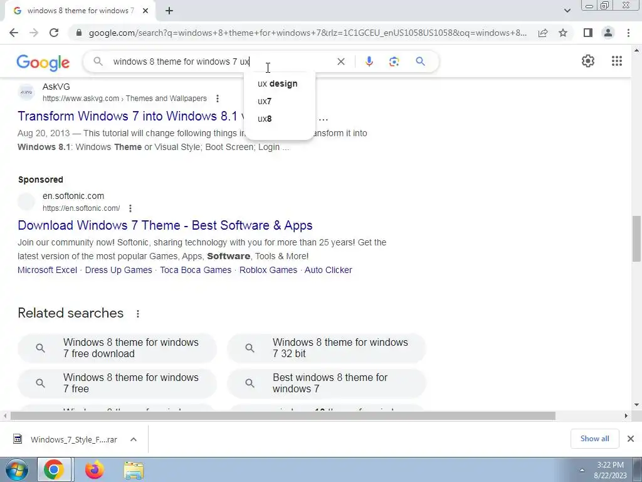The width and height of the screenshot is (642, 482).
Task: Open 'Transform Windows 7 into Windows 8.1' result
Action: [x=128, y=116]
